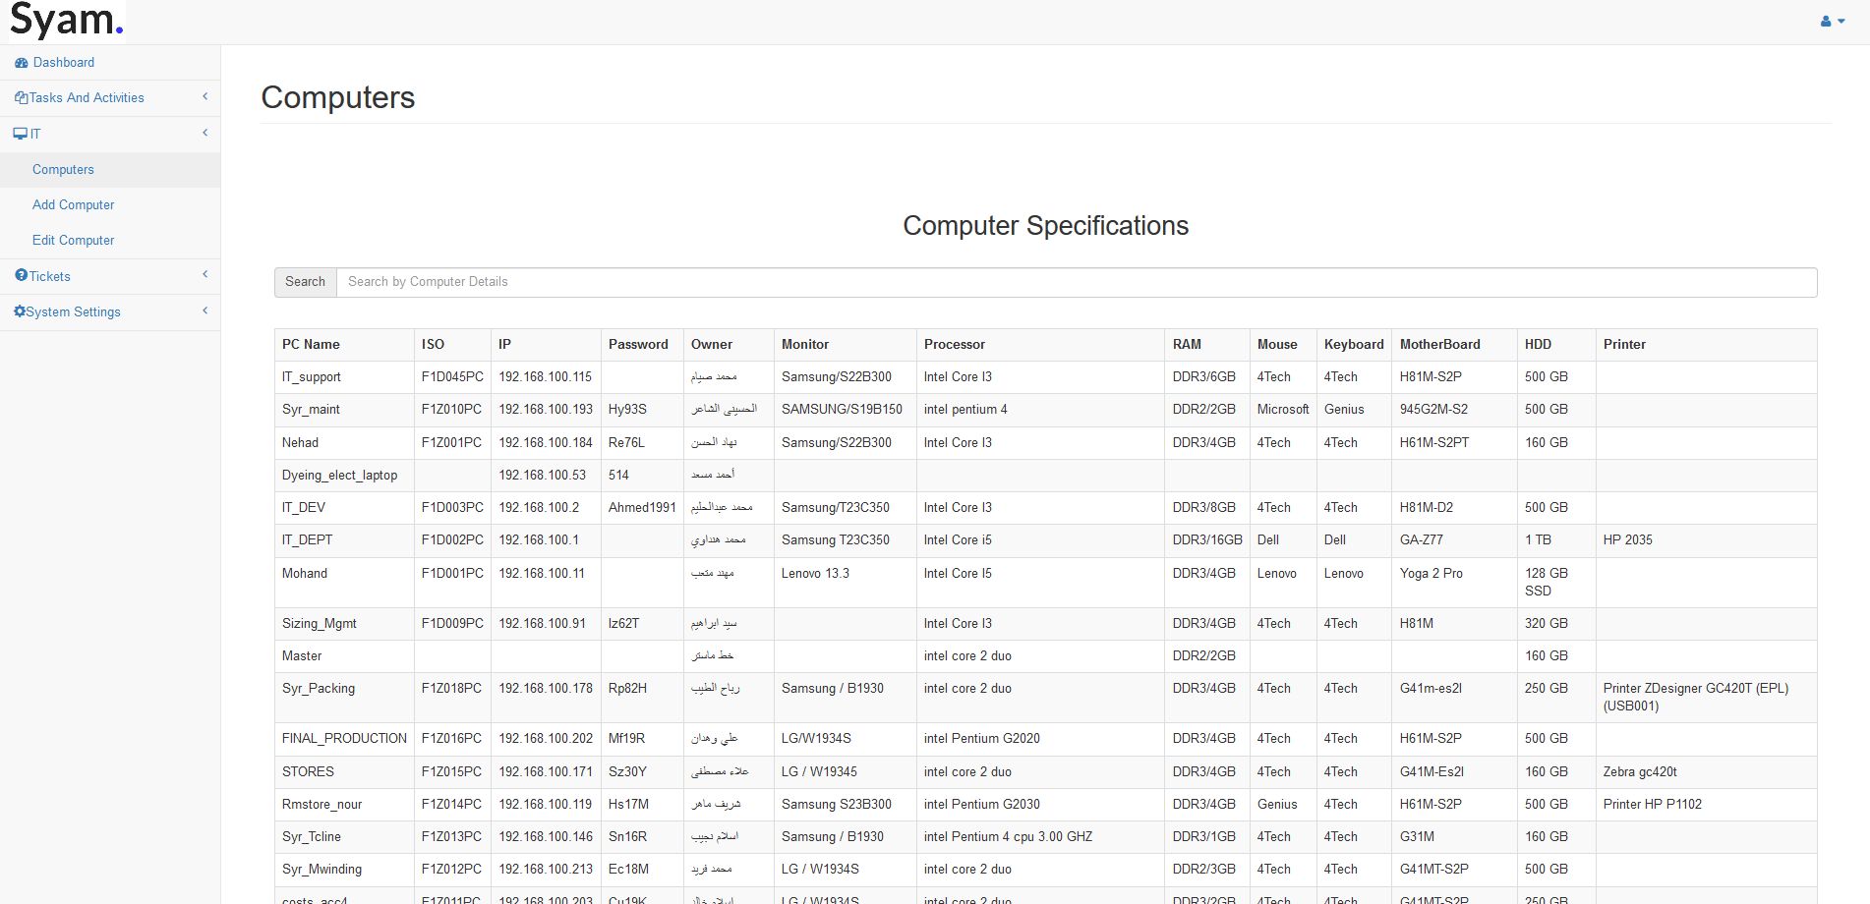This screenshot has height=904, width=1870.
Task: Select the IT_DEPT row name cell
Action: (308, 539)
